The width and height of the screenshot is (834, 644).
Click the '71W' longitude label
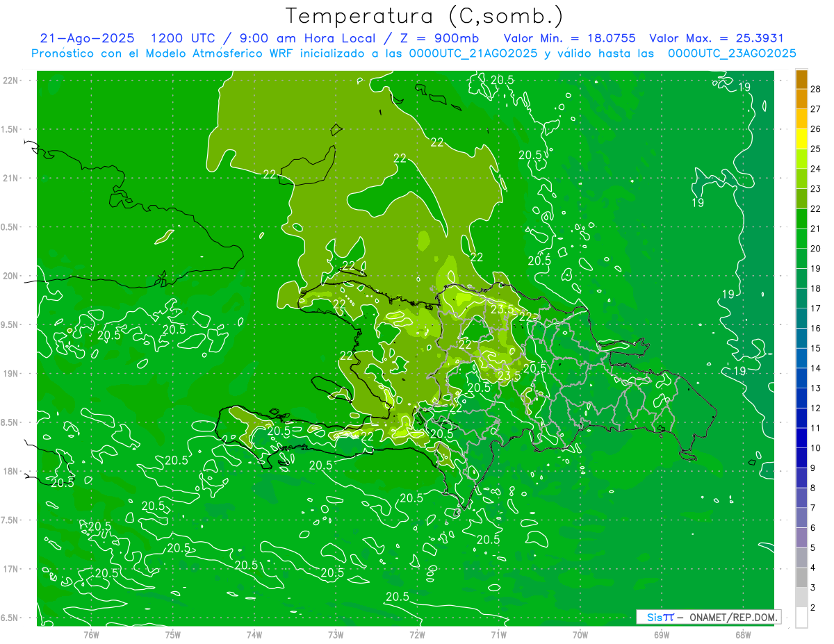click(x=498, y=635)
